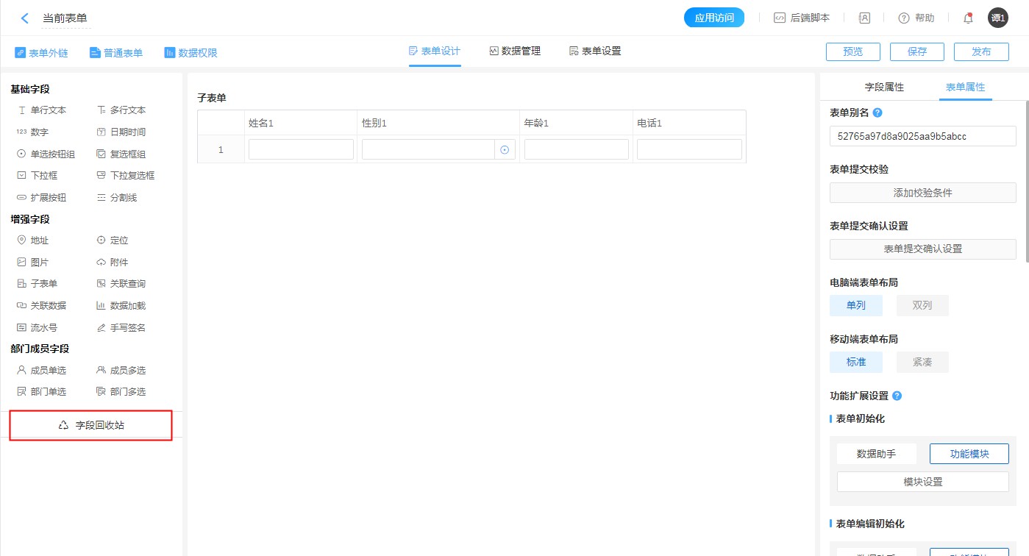Viewport: 1029px width, 556px height.
Task: Click the form alias help icon
Action: click(x=877, y=113)
